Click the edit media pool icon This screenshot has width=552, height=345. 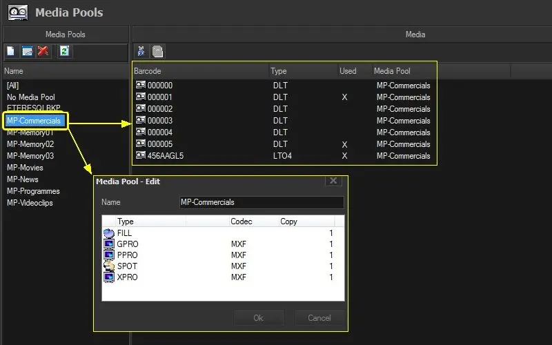28,51
